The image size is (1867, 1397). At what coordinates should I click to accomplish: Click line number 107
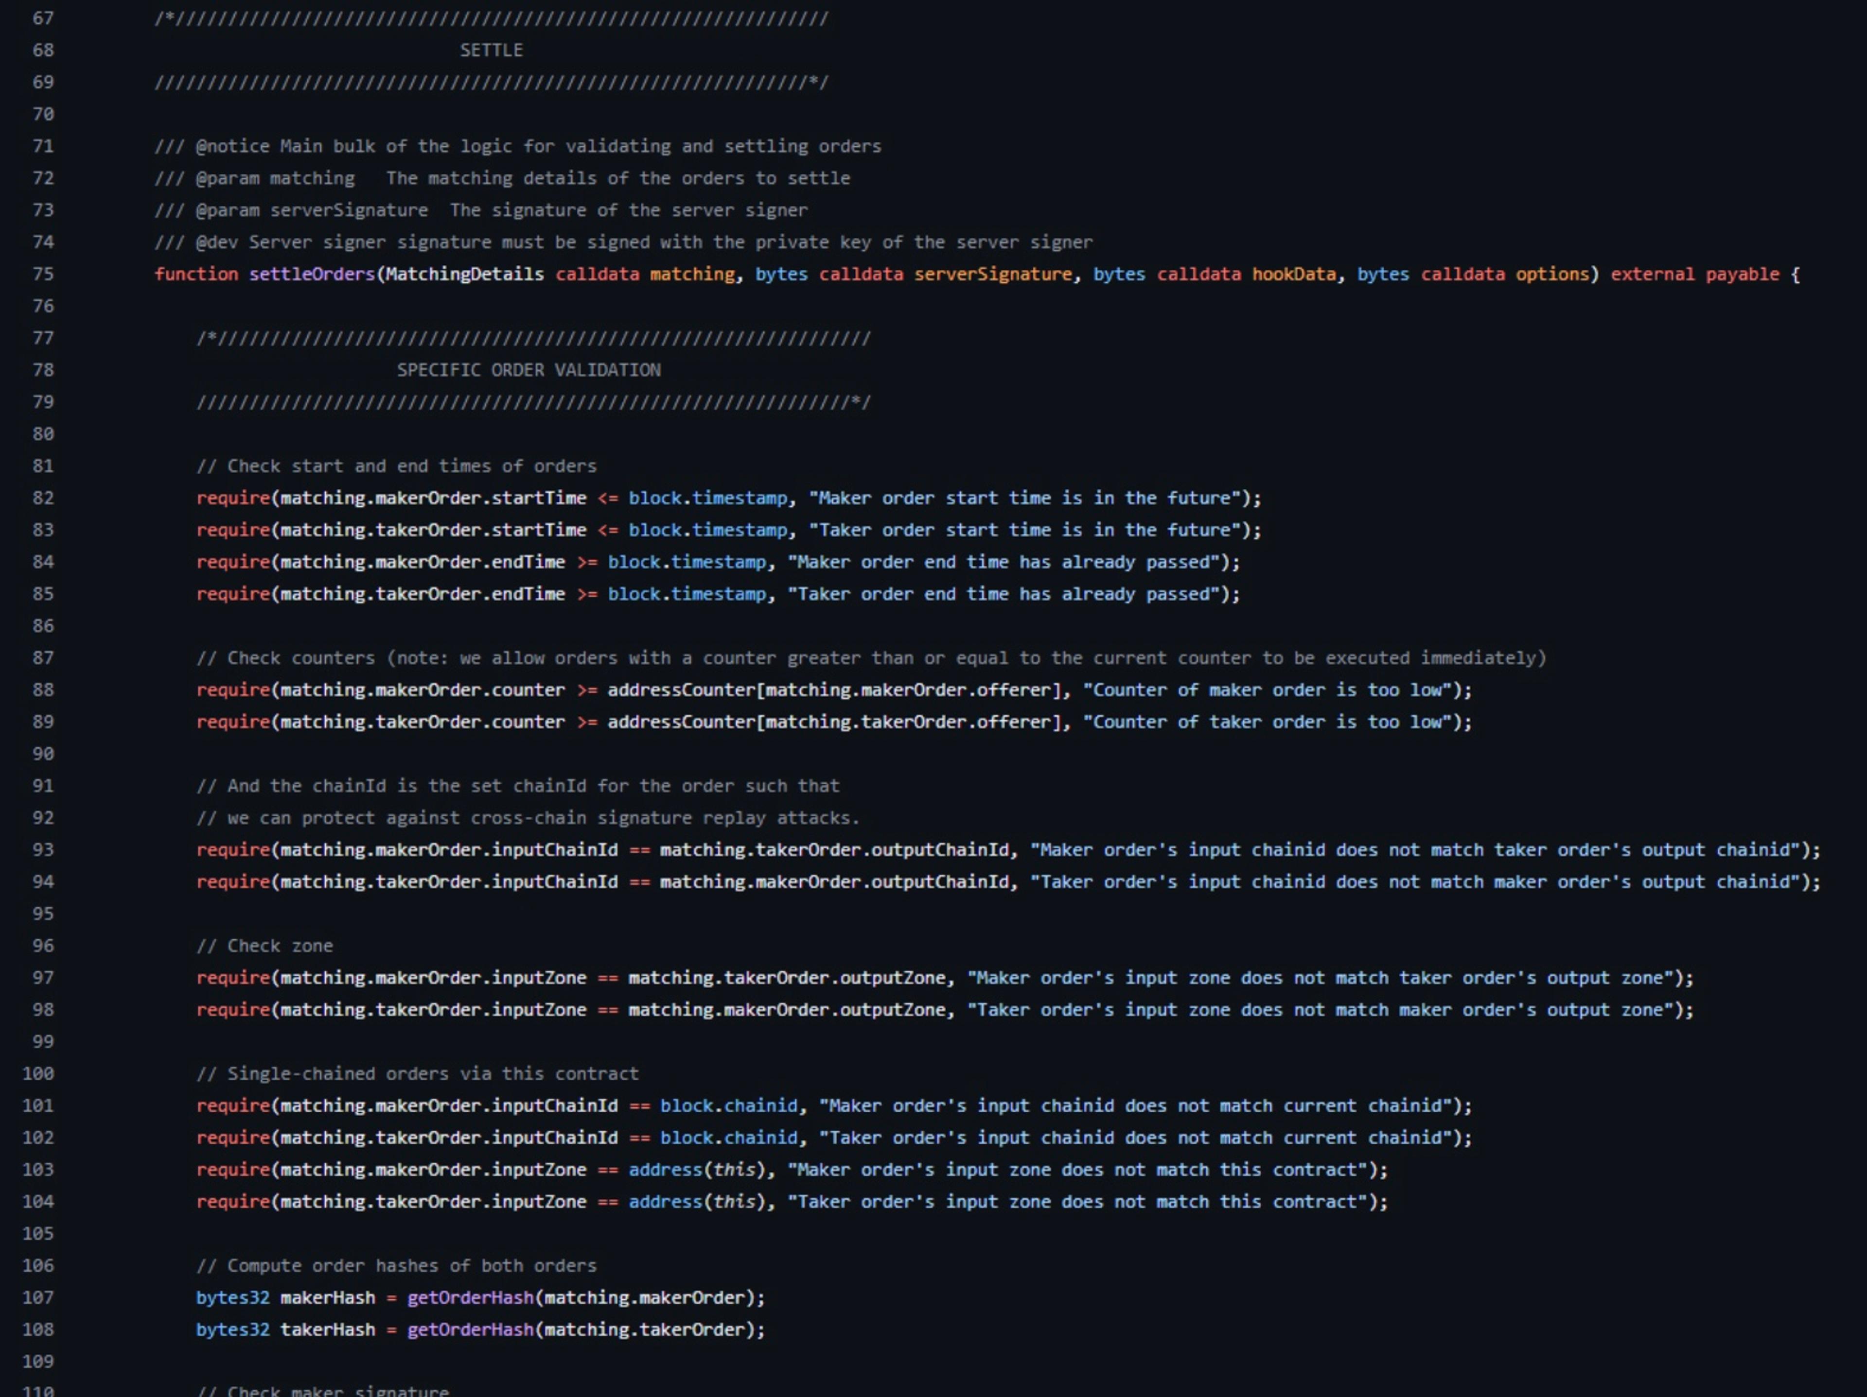pos(38,1297)
